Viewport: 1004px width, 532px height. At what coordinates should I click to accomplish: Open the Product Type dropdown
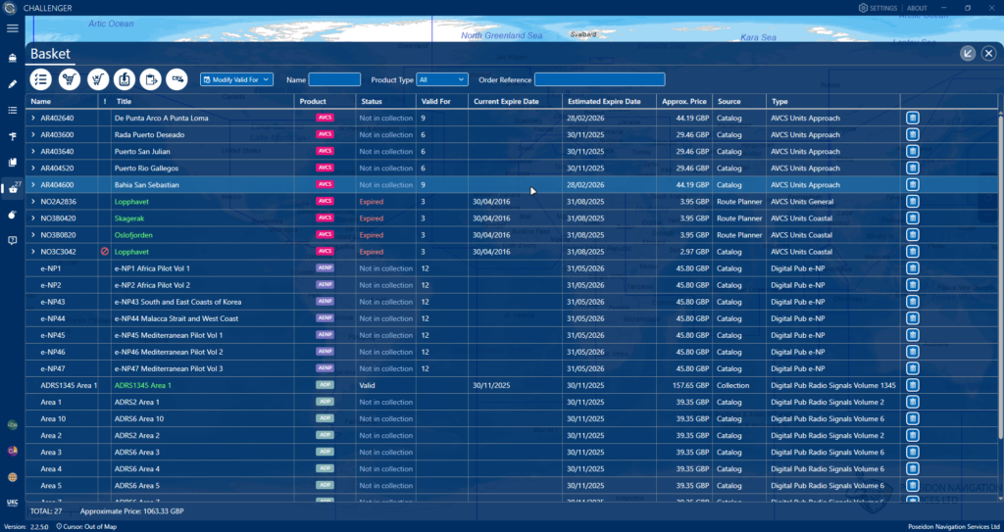(x=442, y=79)
